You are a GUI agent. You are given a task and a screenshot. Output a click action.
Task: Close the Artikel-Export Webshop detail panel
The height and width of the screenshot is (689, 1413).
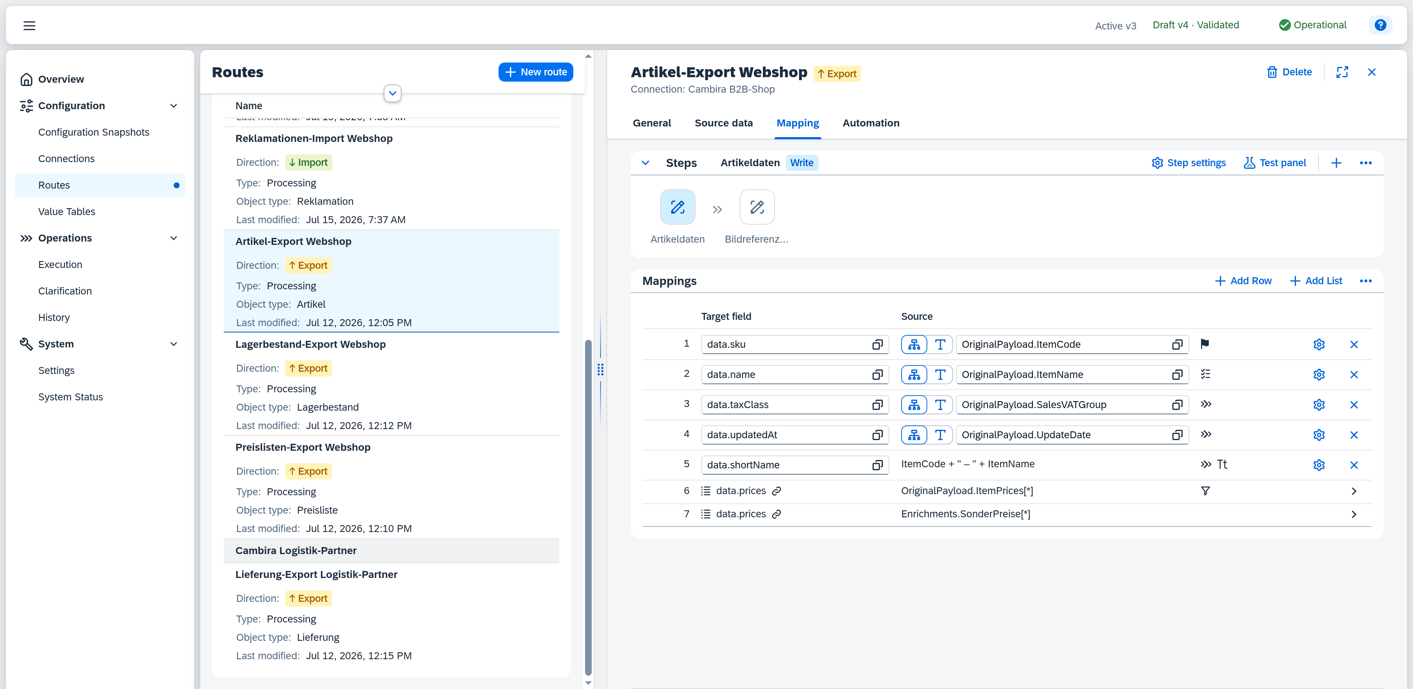[1371, 72]
